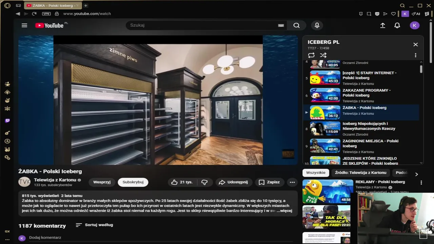Click the Wesprzyj button
The width and height of the screenshot is (434, 244).
(x=102, y=182)
